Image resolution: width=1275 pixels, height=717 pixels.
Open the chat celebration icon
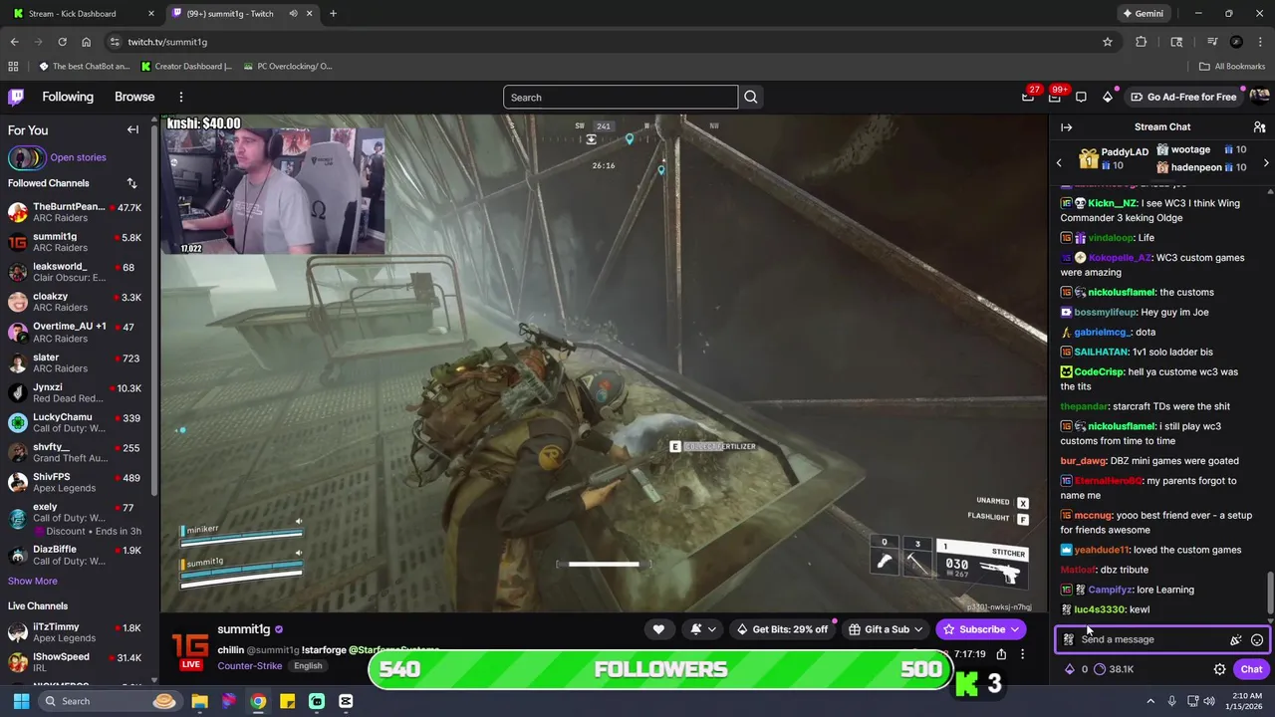tap(1235, 640)
